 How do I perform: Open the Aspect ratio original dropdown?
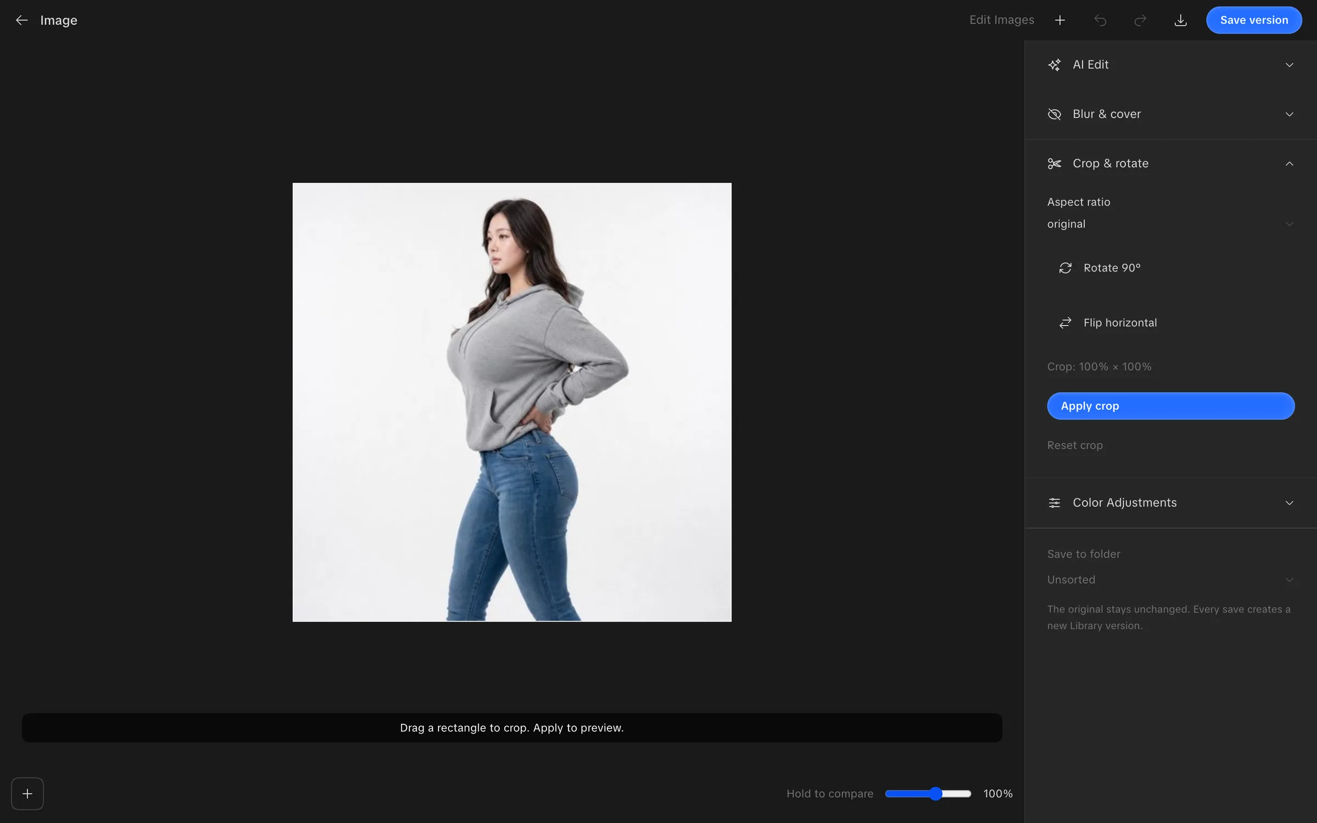[x=1170, y=224]
